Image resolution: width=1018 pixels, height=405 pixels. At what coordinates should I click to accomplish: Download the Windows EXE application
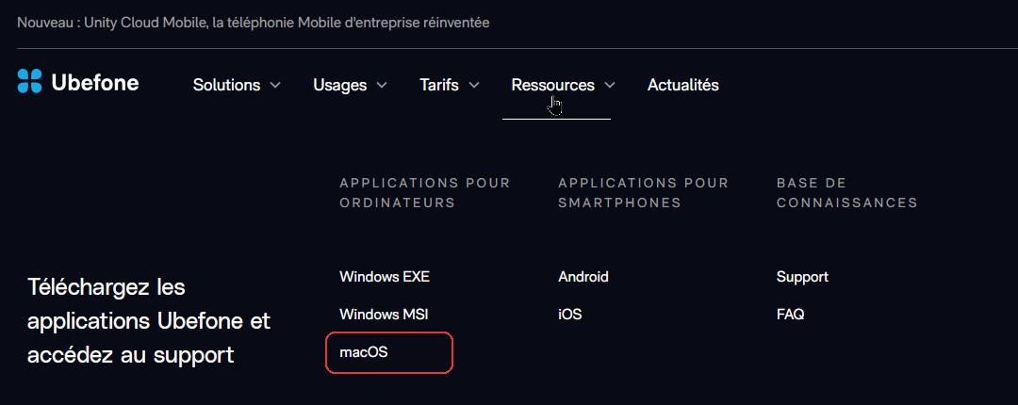[x=385, y=277]
